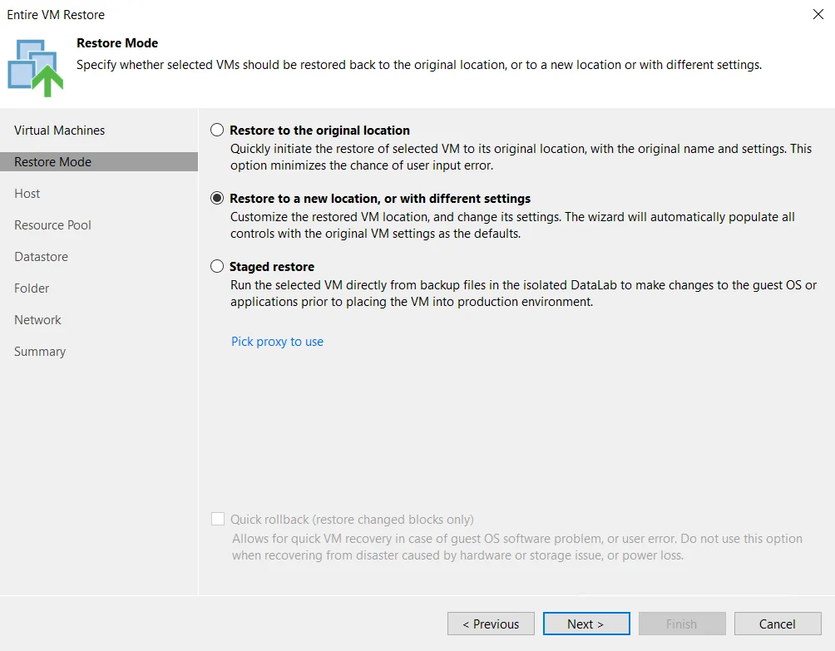Toggle the Quick rollback checkbox

(218, 519)
